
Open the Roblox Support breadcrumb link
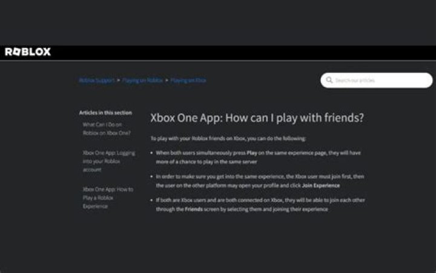click(x=96, y=80)
